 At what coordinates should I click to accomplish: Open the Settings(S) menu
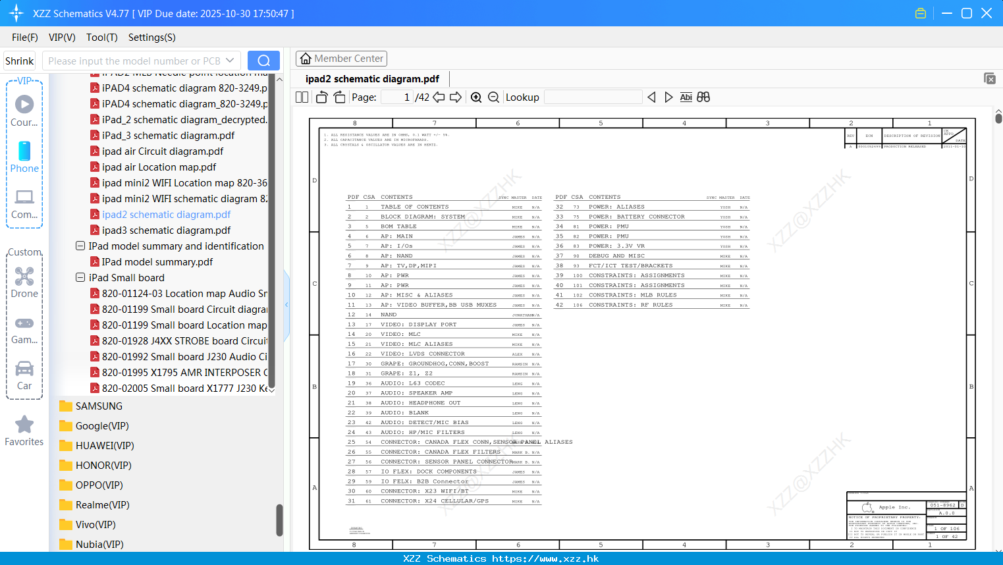[152, 37]
